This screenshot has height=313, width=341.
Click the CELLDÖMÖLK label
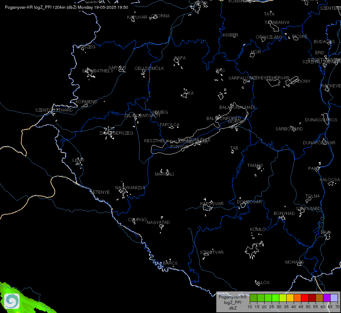[149, 69]
